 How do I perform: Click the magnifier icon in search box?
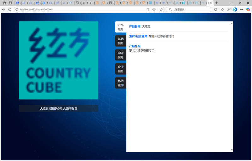coord(170,9)
